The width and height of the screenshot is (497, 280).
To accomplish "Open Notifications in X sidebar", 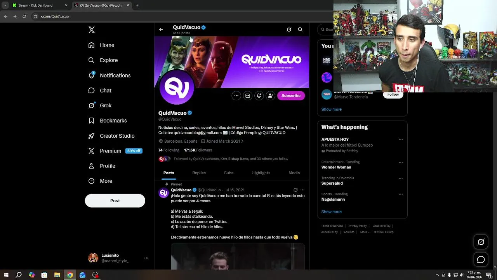I will (x=109, y=75).
